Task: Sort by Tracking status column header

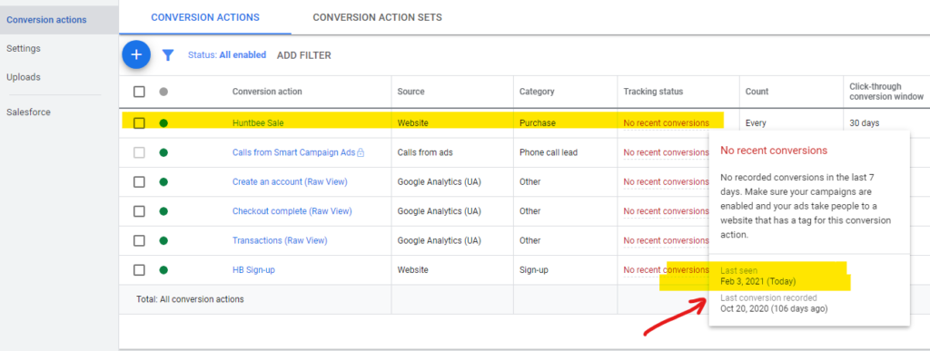Action: coord(653,92)
